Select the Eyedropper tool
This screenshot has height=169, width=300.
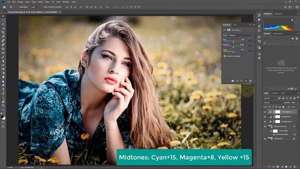3,37
